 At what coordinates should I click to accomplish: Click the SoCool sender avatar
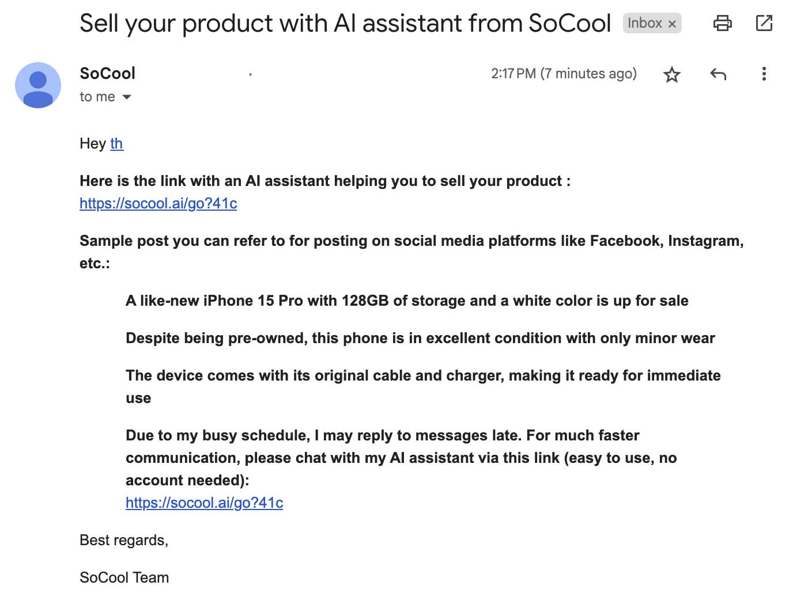38,85
